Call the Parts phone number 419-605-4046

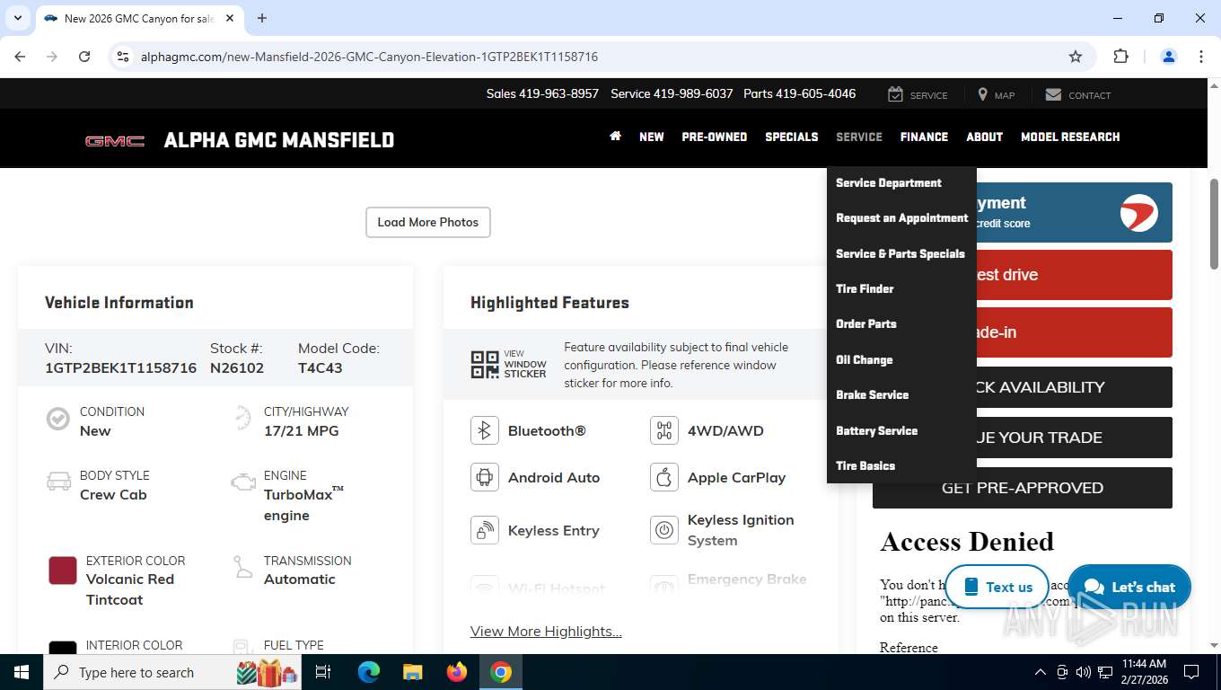pos(799,93)
